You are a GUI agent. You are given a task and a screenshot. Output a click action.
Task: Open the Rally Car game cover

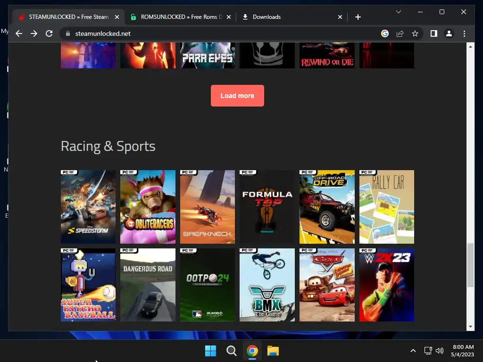[x=387, y=207]
